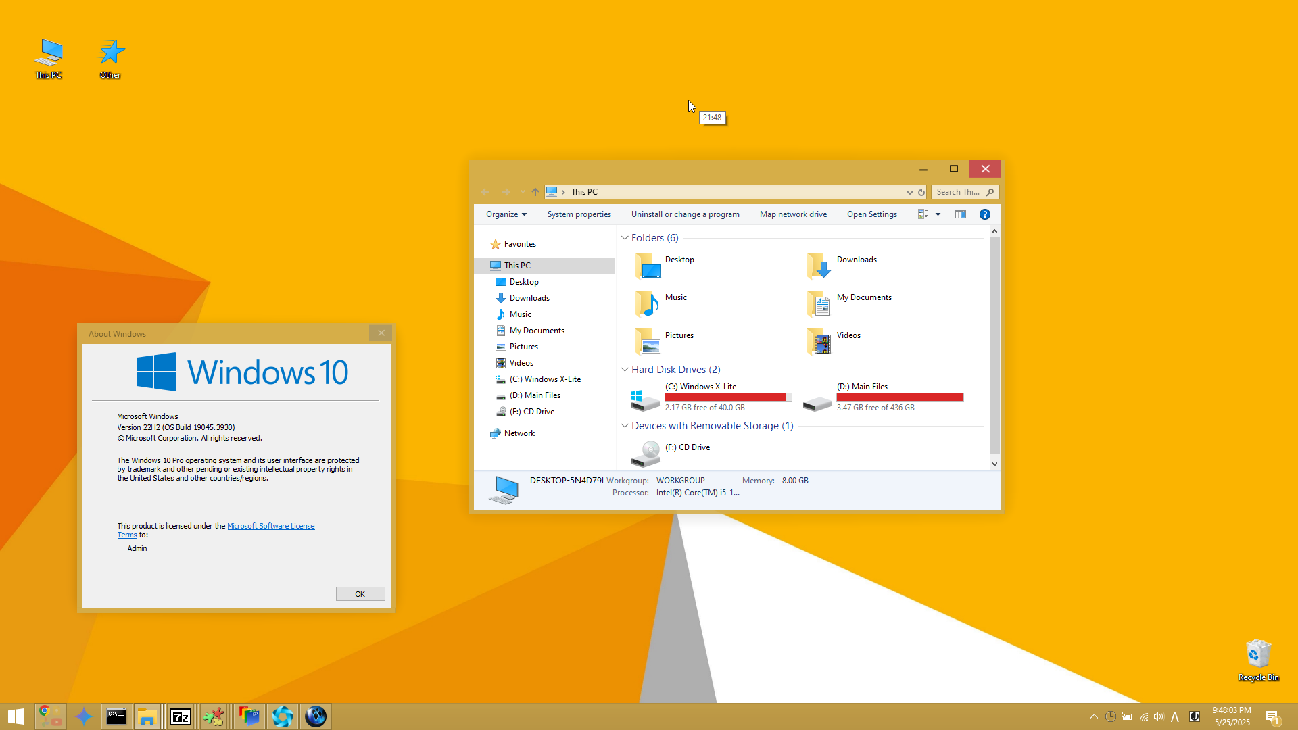This screenshot has width=1298, height=730.
Task: Open 7-Zip from the taskbar
Action: click(181, 716)
